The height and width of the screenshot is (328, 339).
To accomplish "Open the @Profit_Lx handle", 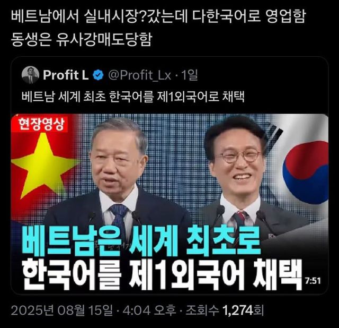I will (140, 75).
